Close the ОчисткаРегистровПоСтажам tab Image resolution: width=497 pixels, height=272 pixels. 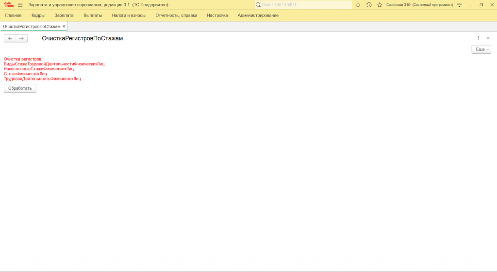coord(64,27)
